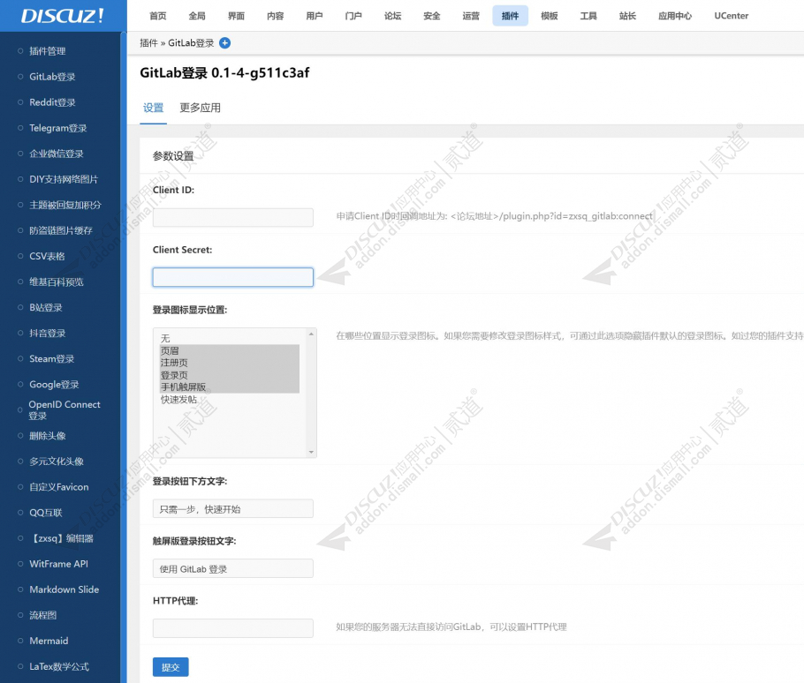Open the 界面 top menu
This screenshot has width=804, height=683.
click(236, 16)
